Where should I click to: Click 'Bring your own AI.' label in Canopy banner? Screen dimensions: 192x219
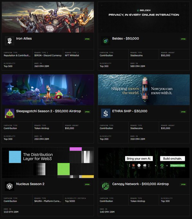click(x=139, y=159)
